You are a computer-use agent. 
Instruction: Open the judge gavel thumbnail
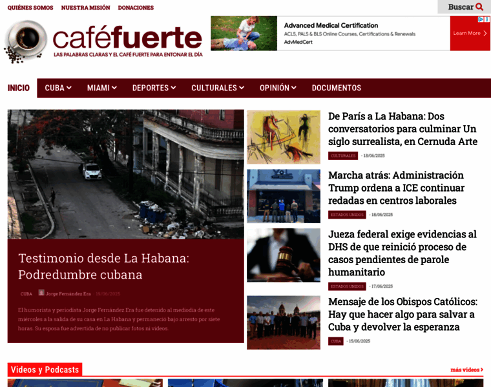pos(284,255)
